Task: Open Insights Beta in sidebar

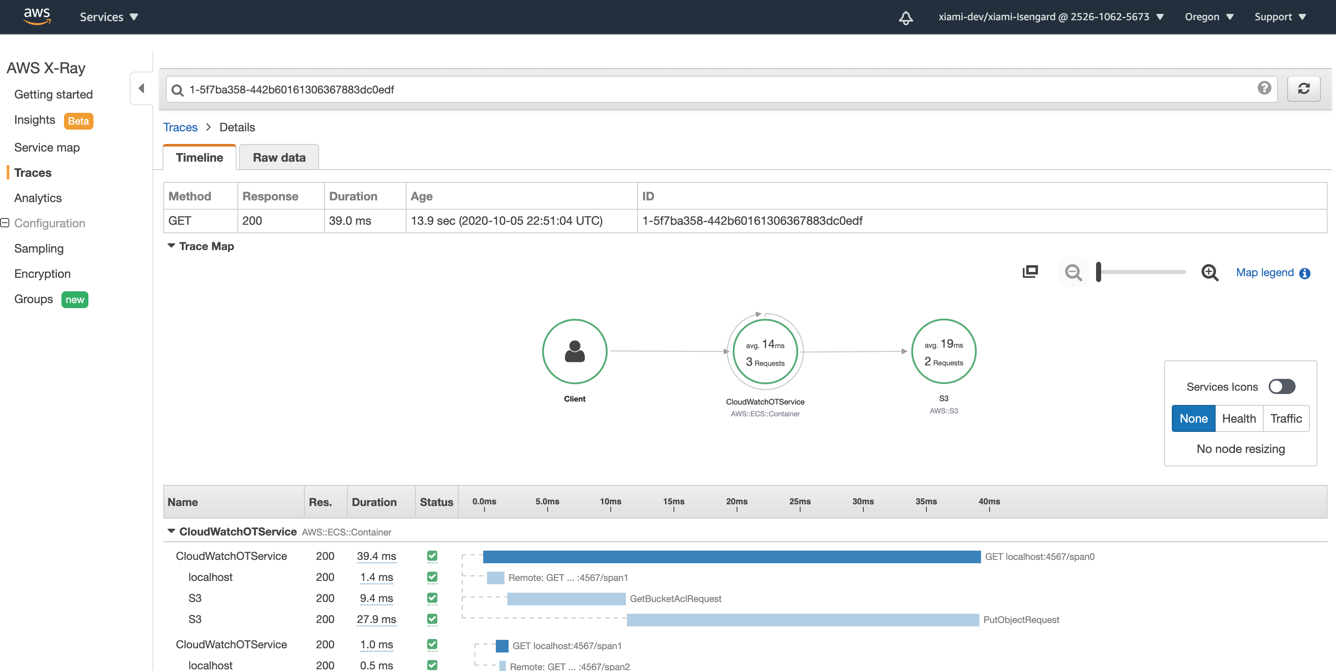Action: 53,120
